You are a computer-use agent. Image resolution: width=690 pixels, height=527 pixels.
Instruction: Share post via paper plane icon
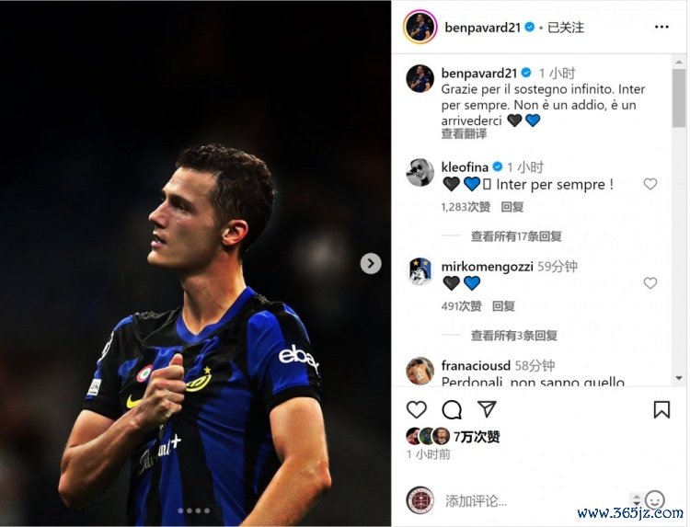[x=487, y=409]
